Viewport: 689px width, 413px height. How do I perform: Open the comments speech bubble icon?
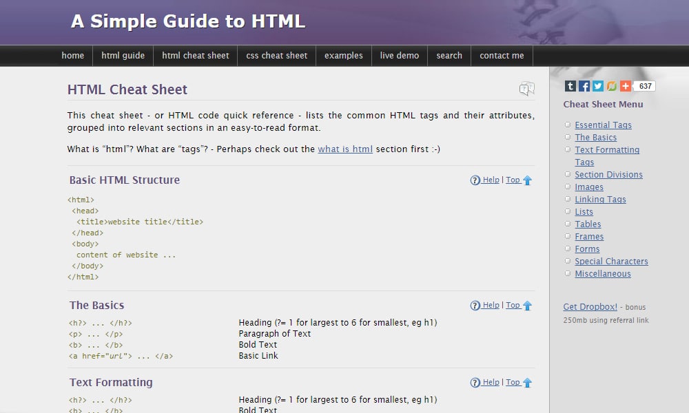[526, 89]
